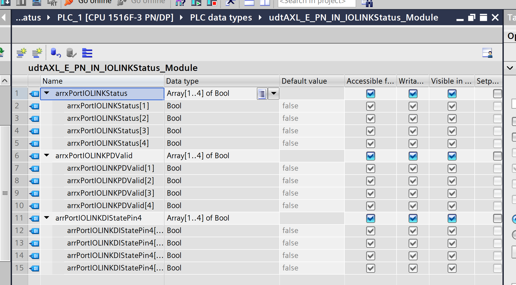
Task: Open array element list icon for arrxPortIOLINKStatus
Action: point(262,94)
